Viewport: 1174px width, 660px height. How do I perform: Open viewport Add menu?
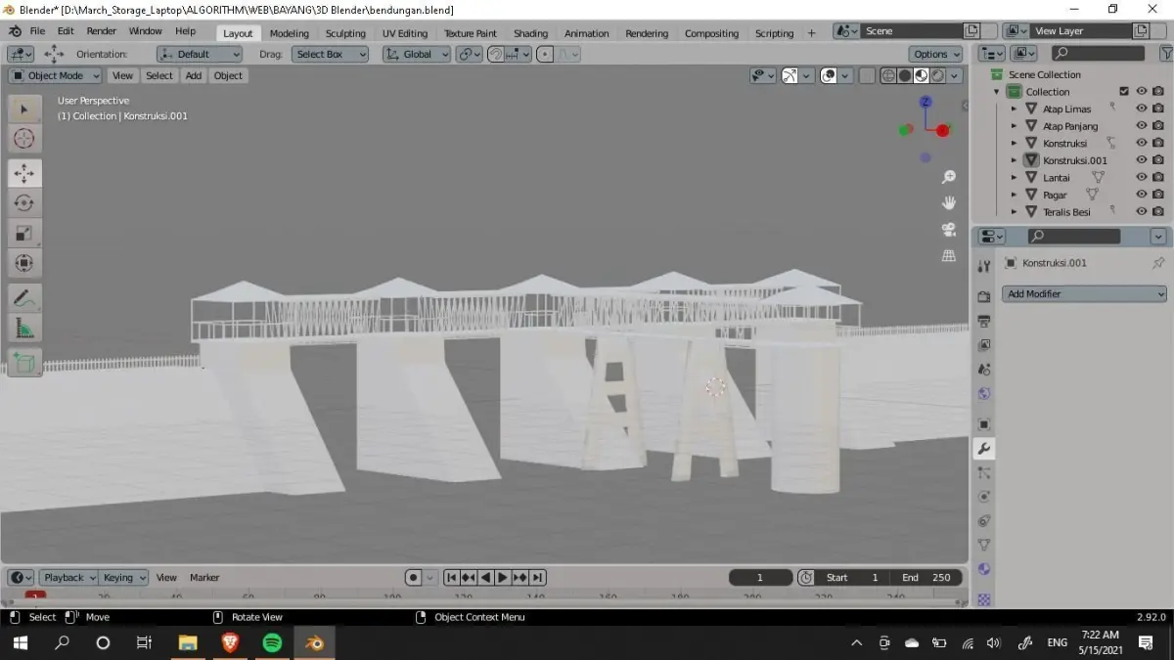pyautogui.click(x=194, y=75)
